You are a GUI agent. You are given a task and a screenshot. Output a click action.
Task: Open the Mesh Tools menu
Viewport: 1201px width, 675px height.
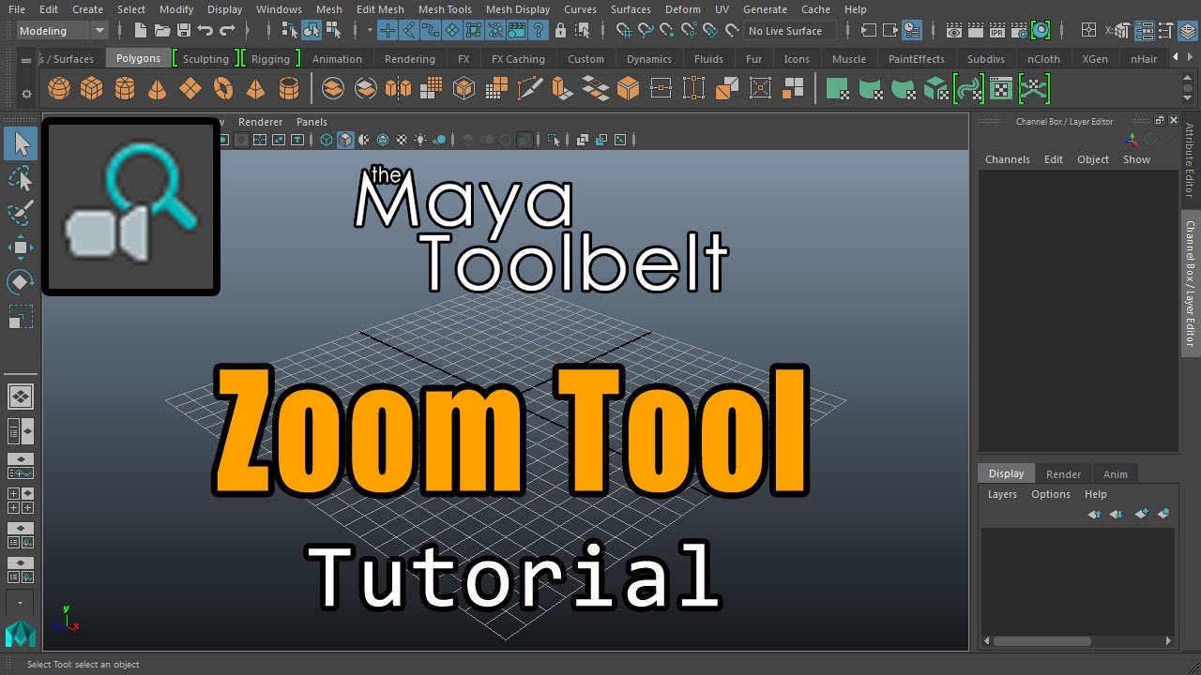point(445,9)
